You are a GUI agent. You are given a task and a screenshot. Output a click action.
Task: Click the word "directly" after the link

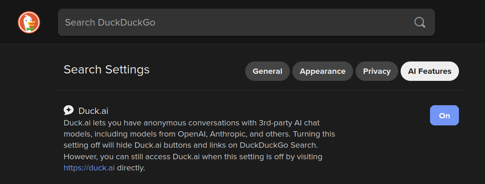(131, 168)
